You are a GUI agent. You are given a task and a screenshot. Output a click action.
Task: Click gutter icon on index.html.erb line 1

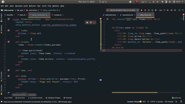coord(107,19)
